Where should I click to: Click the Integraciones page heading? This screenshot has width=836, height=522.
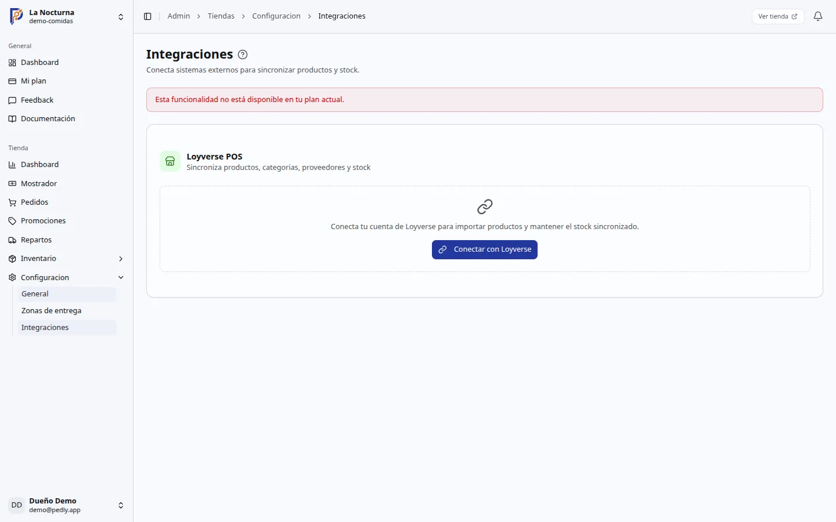click(x=189, y=55)
